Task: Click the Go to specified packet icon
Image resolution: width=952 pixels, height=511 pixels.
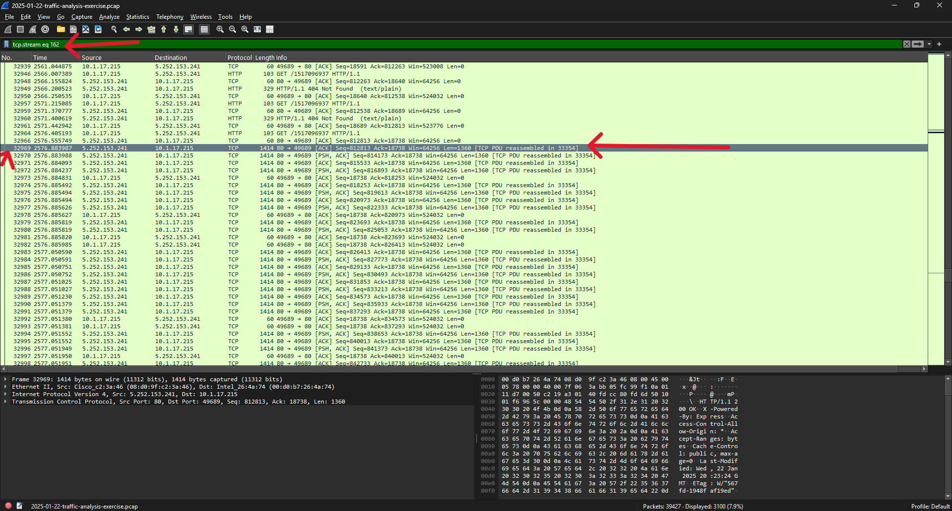Action: pyautogui.click(x=151, y=30)
